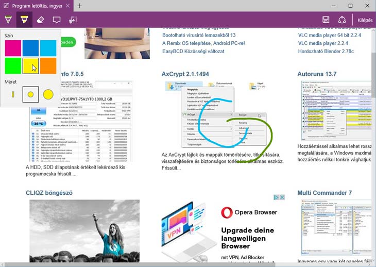376x267 pixels.
Task: Pick the smallest highlighter size
Action: click(12, 94)
